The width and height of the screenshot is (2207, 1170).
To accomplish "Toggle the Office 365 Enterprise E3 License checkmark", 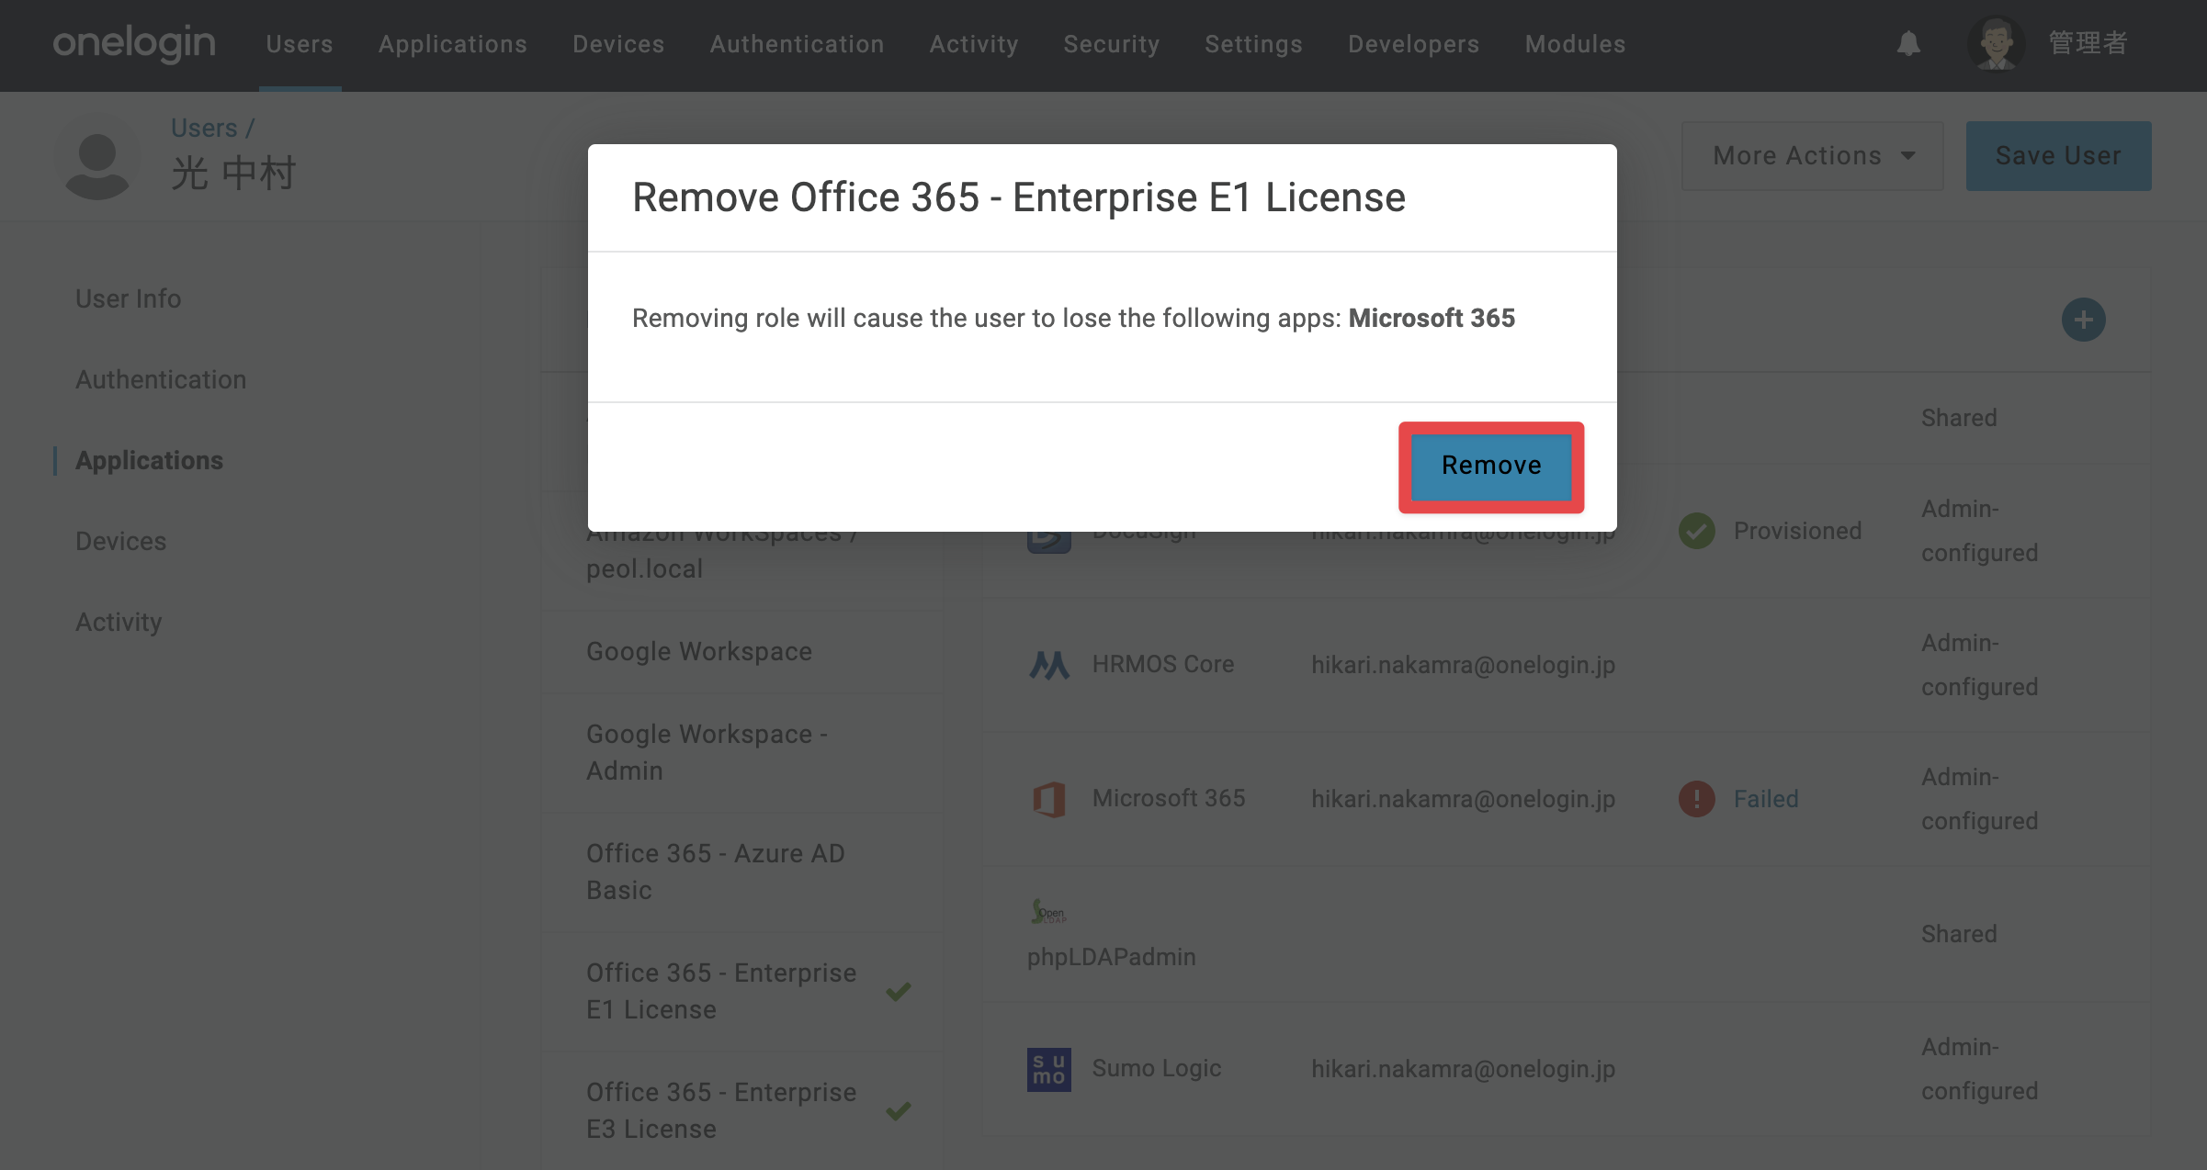I will 899,1110.
